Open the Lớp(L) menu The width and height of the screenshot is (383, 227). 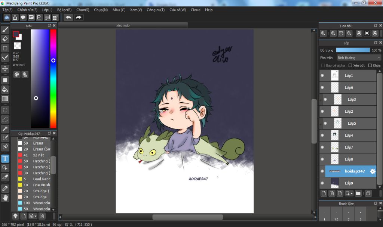pos(47,10)
